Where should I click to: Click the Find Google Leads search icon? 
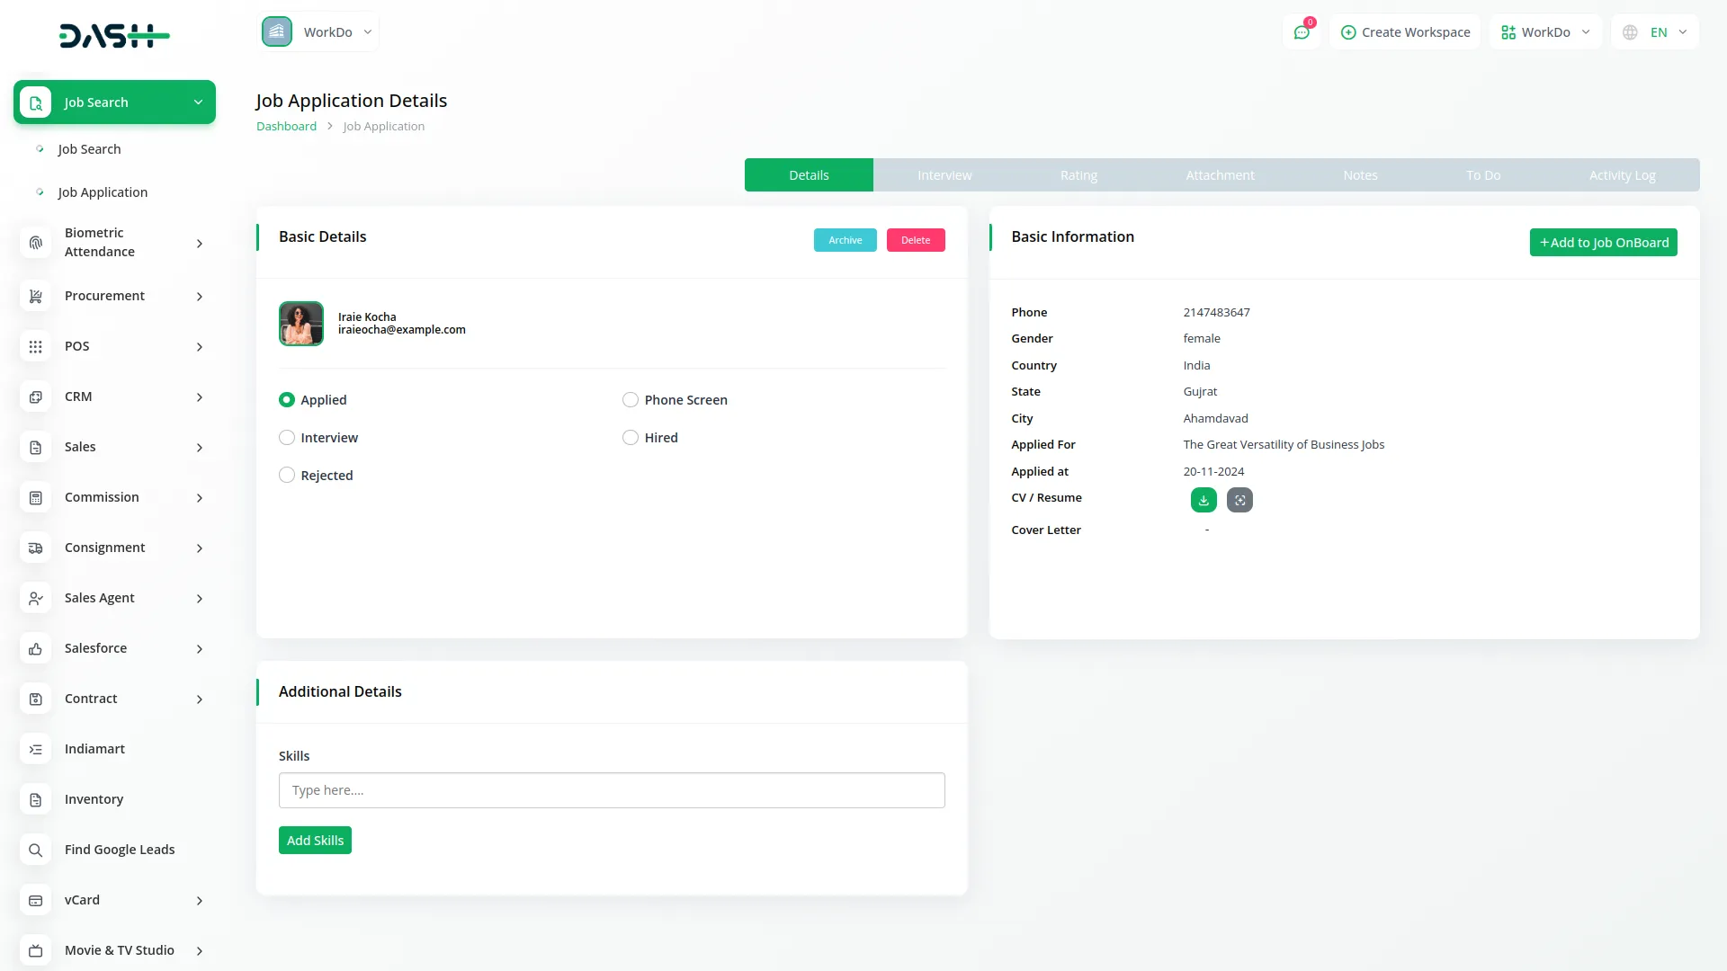coord(36,850)
